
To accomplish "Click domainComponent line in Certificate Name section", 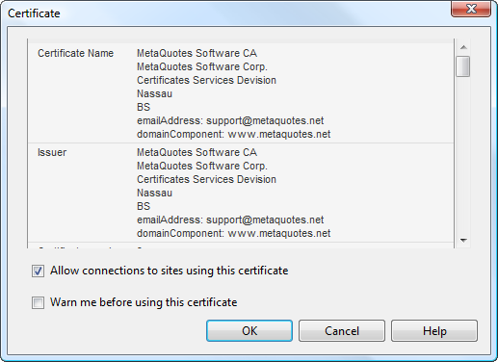I will [x=233, y=134].
